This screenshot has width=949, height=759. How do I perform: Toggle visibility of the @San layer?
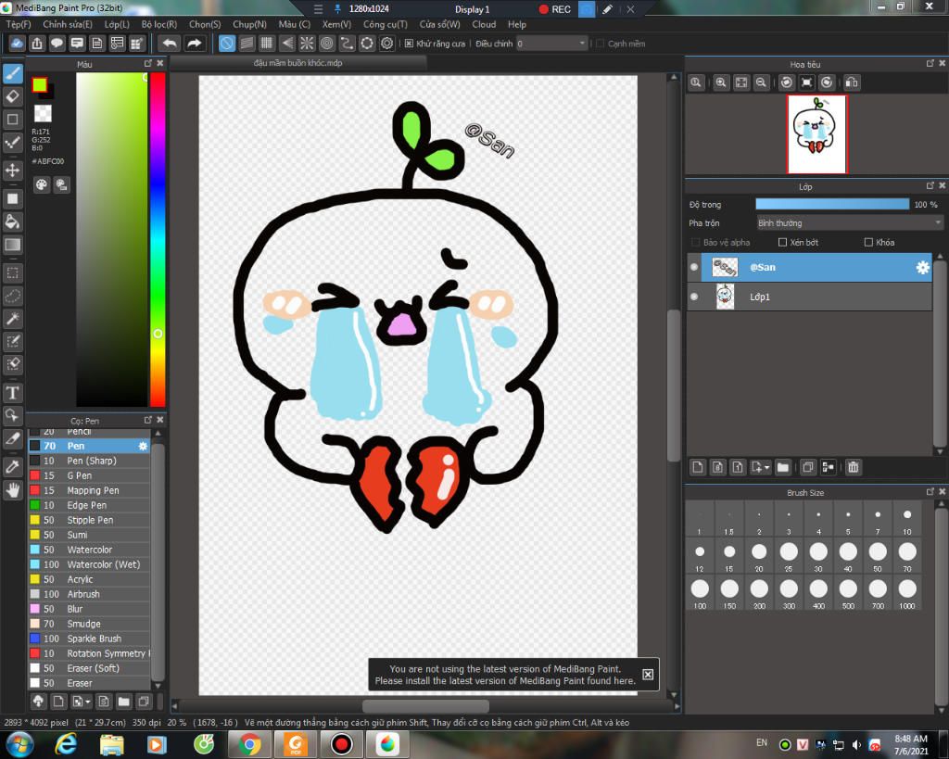coord(694,267)
